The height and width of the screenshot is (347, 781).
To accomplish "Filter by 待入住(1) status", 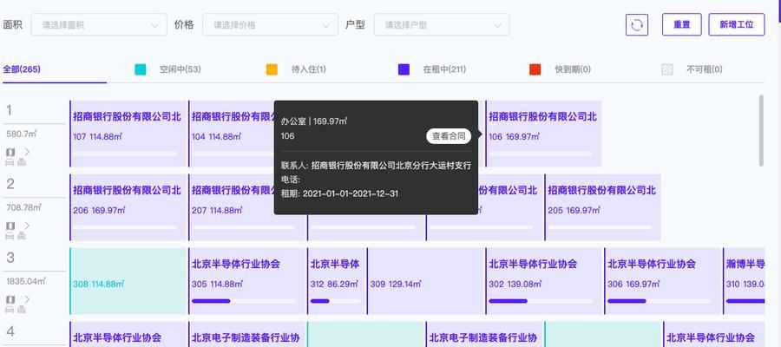I will coord(309,69).
